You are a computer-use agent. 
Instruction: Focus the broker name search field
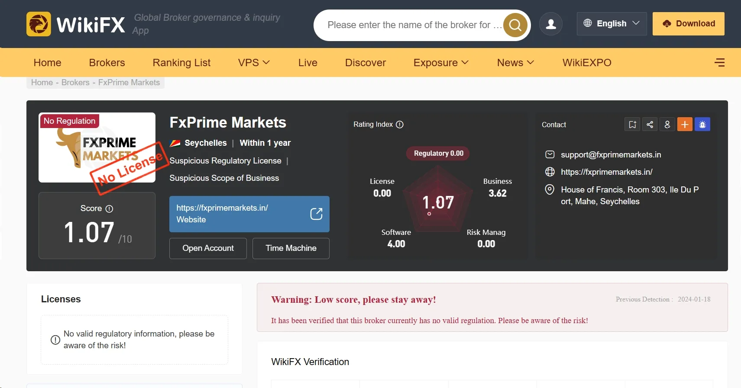[414, 25]
